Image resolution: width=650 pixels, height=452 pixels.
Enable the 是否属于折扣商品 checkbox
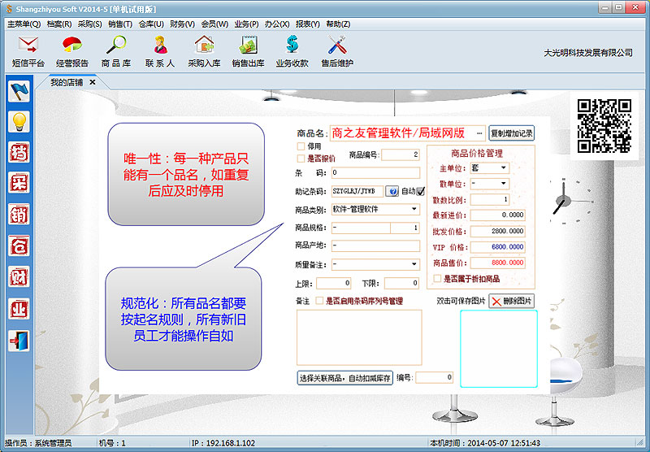pyautogui.click(x=437, y=279)
